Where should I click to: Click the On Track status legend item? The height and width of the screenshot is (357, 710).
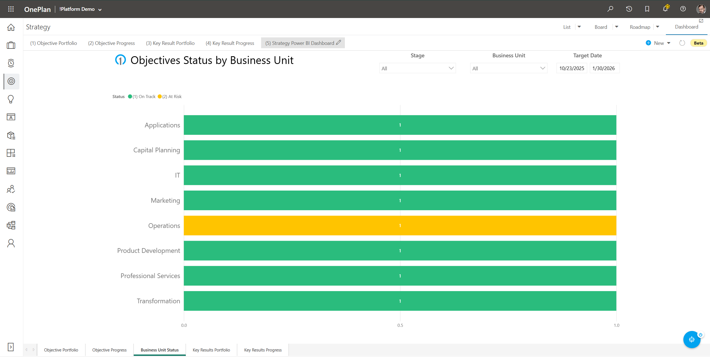point(142,96)
